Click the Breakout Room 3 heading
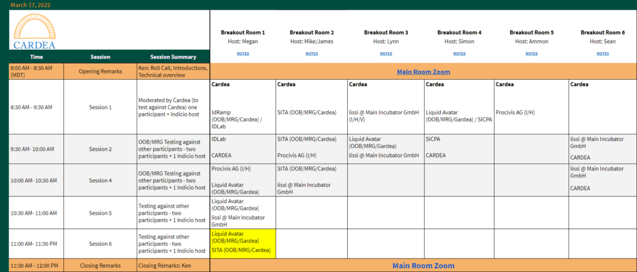The width and height of the screenshot is (637, 272). (x=386, y=32)
